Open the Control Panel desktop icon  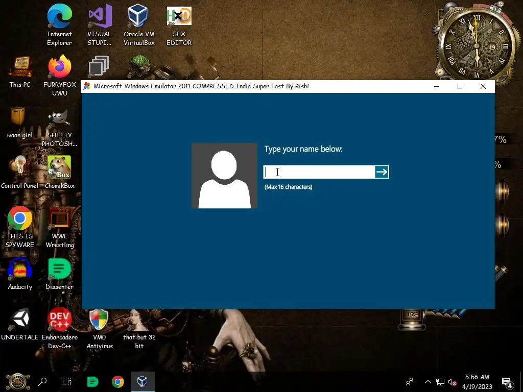tap(20, 173)
